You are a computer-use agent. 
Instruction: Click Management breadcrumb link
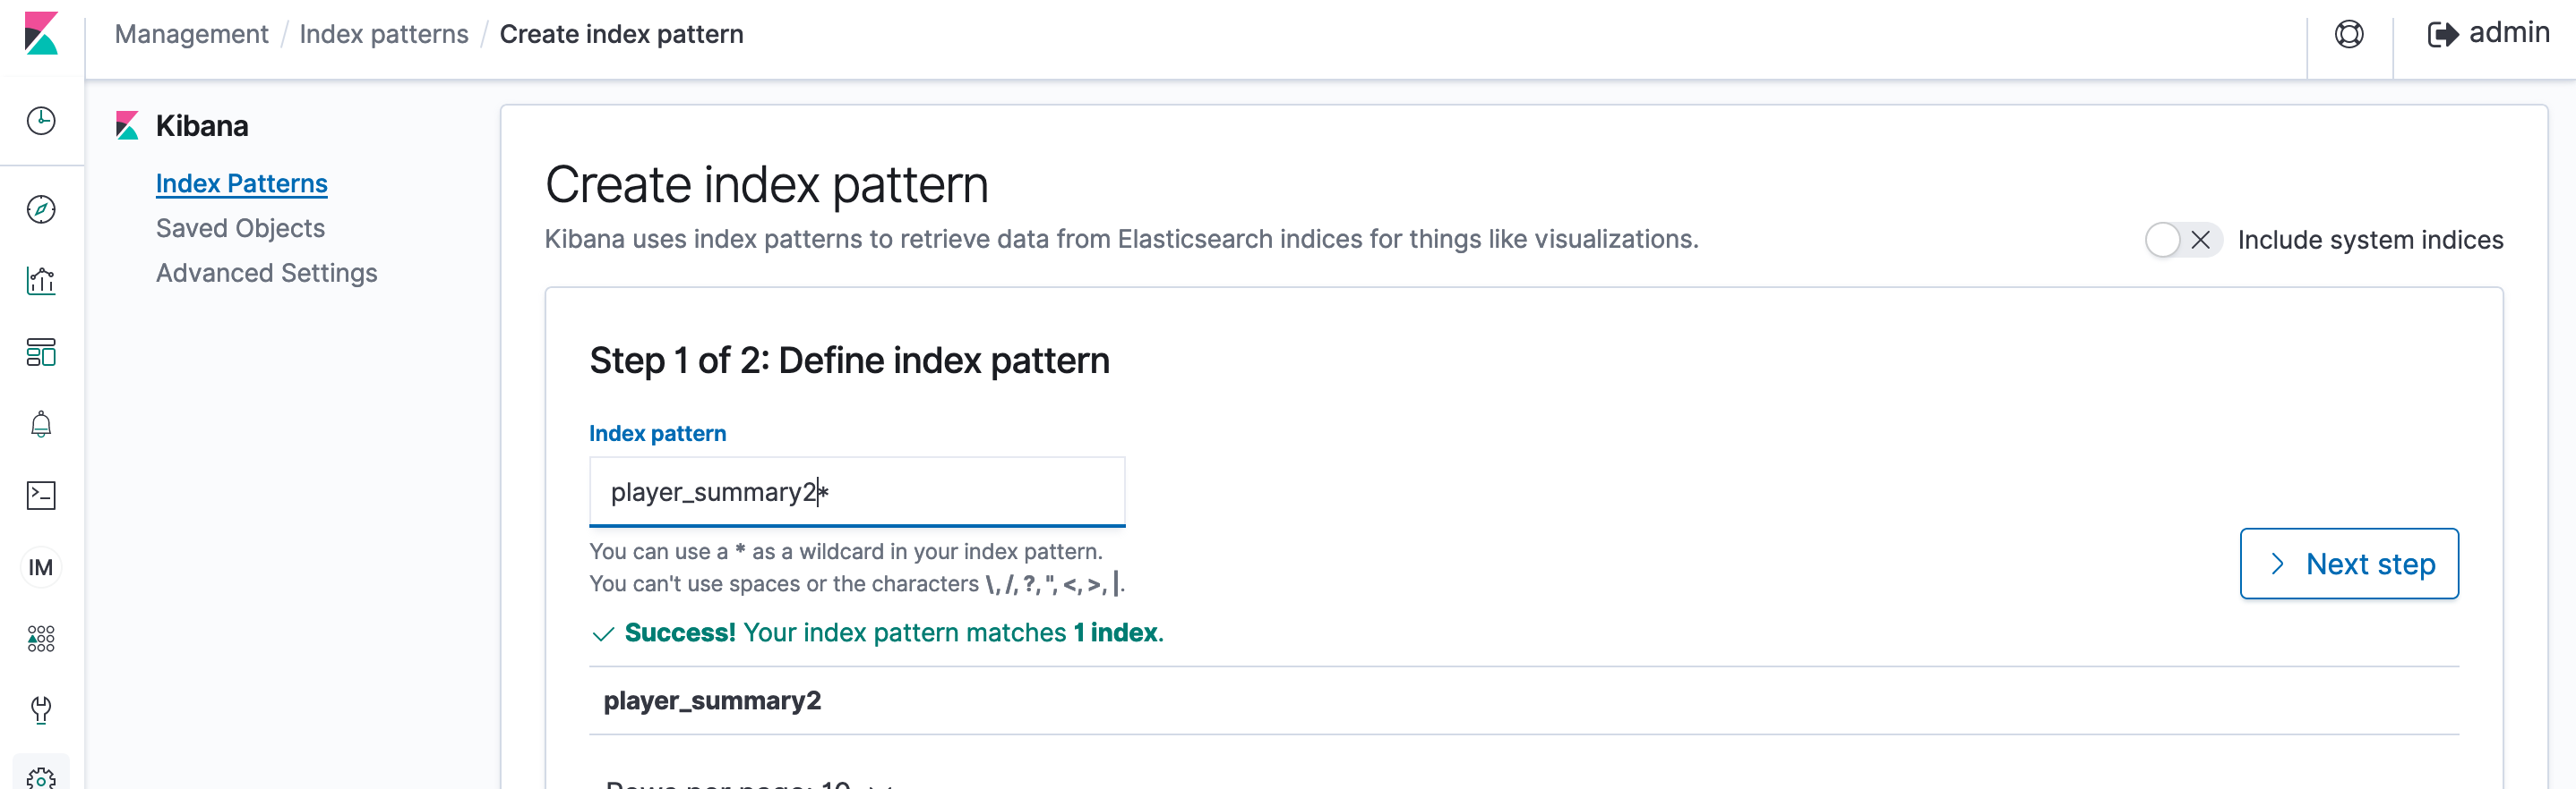click(191, 34)
